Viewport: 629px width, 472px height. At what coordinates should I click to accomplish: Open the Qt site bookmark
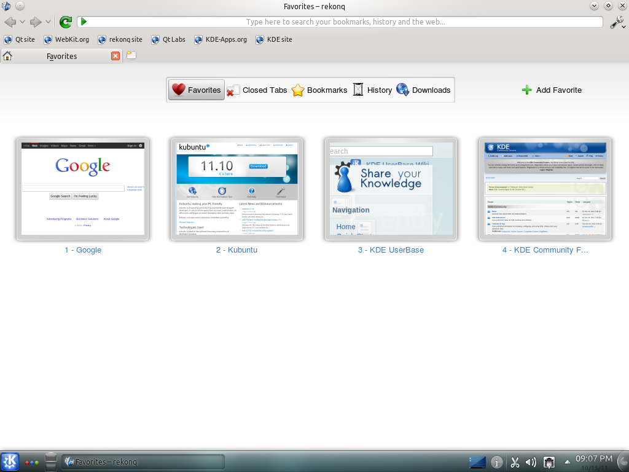click(19, 39)
